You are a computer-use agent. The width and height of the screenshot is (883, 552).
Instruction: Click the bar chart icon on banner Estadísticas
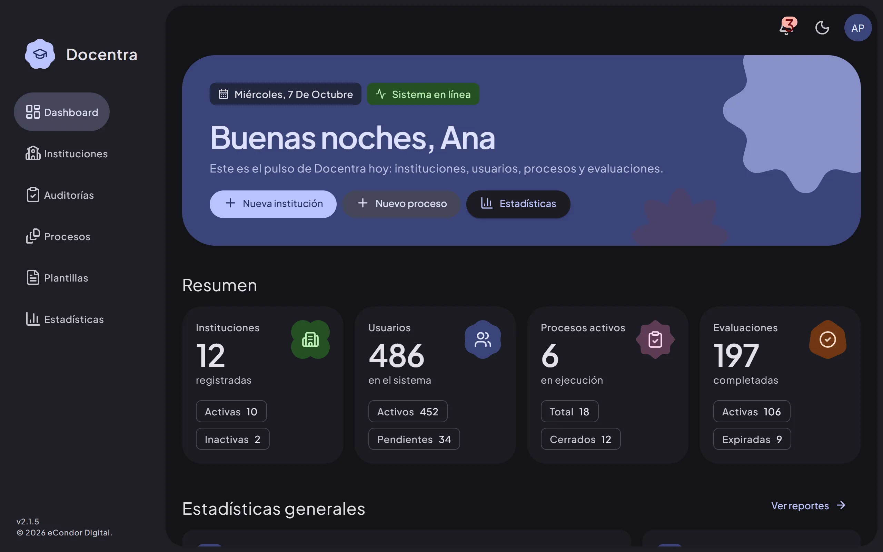(487, 203)
